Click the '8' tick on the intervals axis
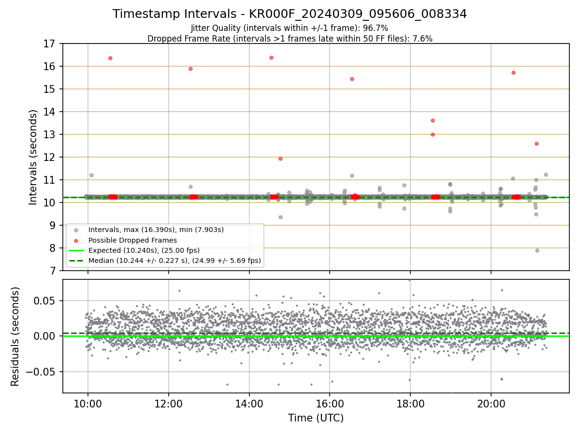 pyautogui.click(x=53, y=248)
